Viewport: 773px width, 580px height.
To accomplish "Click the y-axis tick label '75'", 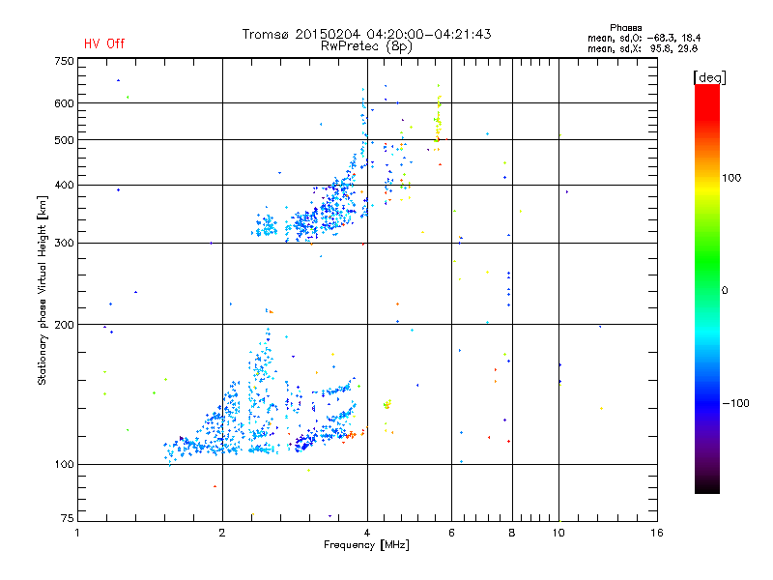I will point(68,518).
